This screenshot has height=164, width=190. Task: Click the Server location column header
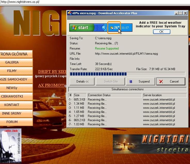[x=165, y=95]
